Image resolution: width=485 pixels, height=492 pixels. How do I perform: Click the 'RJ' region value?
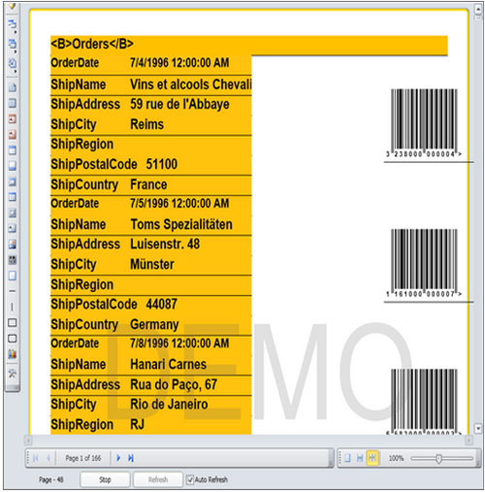coord(137,424)
